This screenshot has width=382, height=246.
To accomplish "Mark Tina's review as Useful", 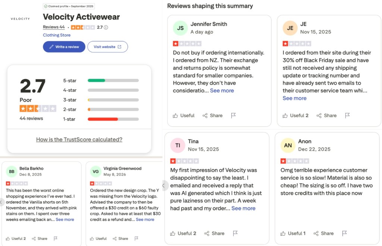I will (x=183, y=233).
